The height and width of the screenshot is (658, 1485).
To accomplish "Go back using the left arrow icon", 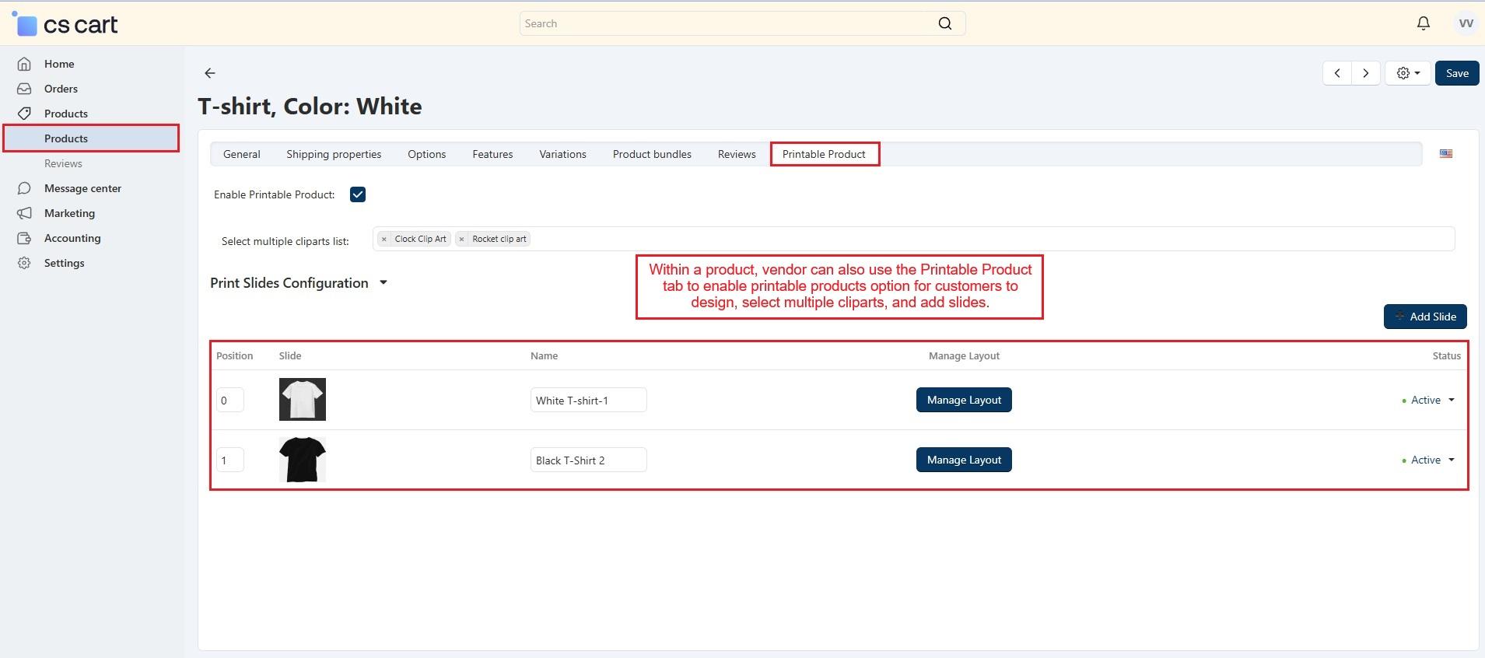I will [209, 73].
